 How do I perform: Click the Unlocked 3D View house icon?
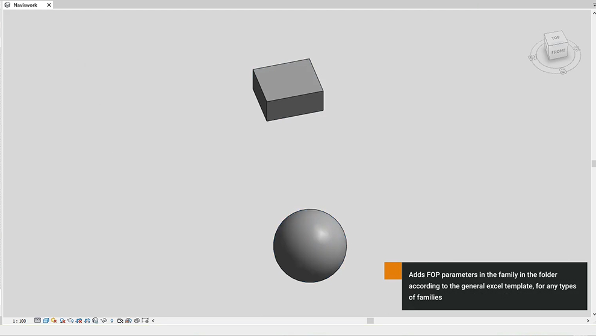(x=95, y=321)
